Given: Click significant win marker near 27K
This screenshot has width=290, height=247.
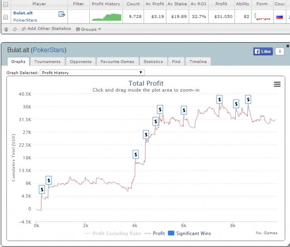Looking at the screenshot, I should coord(146,135).
